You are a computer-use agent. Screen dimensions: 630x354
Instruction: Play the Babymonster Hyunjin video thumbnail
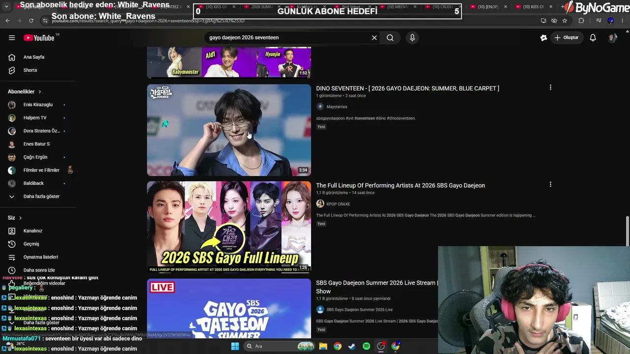click(229, 62)
